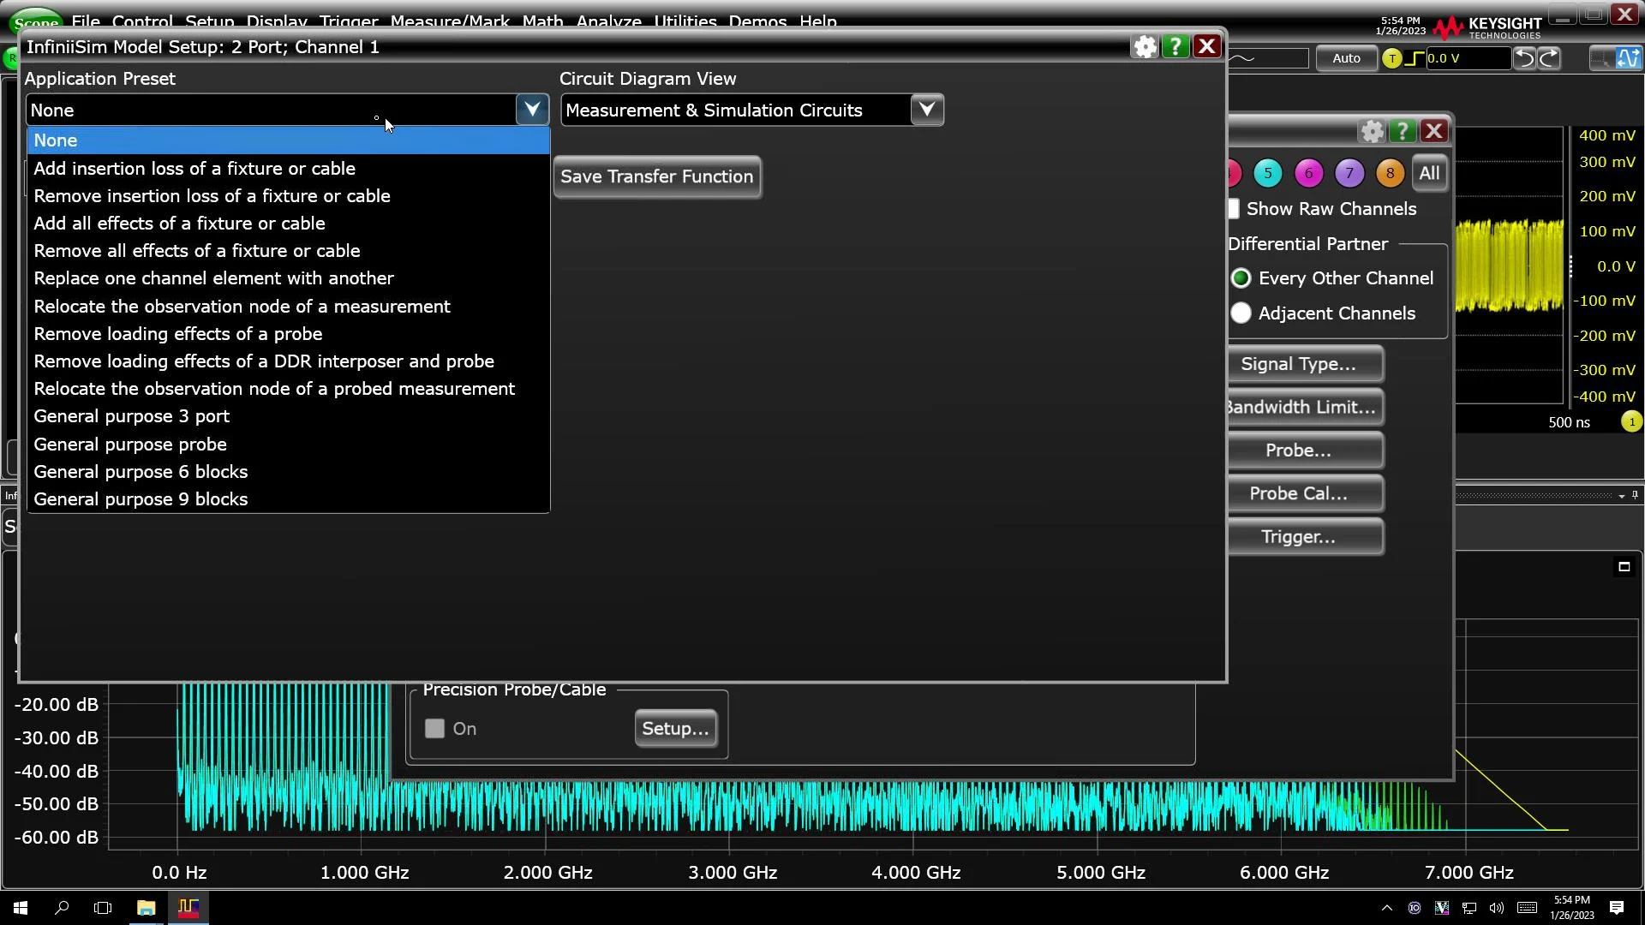Open the Analyze menu
Viewport: 1645px width, 925px height.
[x=608, y=21]
